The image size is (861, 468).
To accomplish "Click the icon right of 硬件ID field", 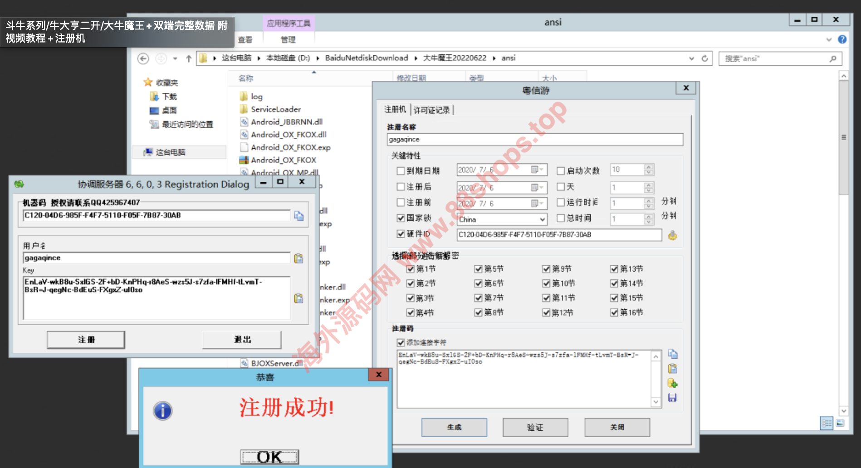I will (x=672, y=235).
